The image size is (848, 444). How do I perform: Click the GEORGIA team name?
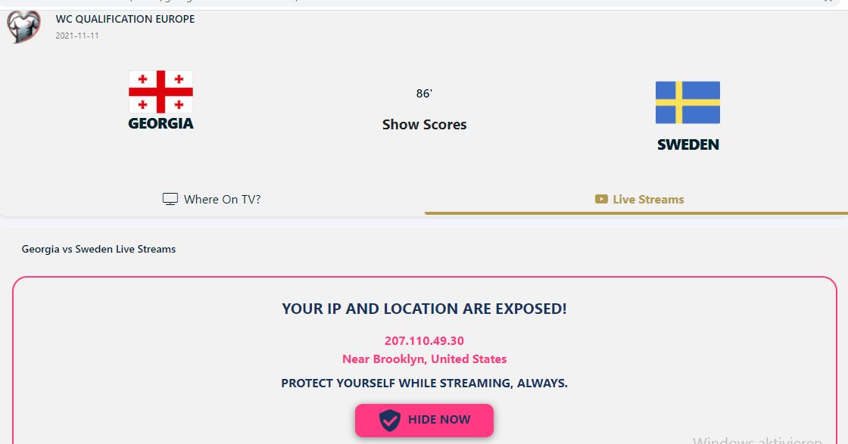coord(161,123)
